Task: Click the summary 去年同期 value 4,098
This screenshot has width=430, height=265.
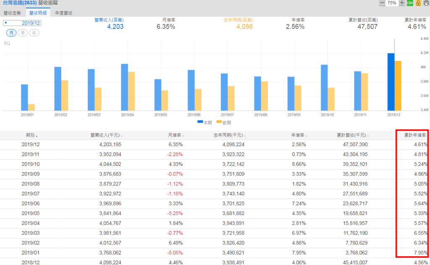Action: pyautogui.click(x=244, y=26)
